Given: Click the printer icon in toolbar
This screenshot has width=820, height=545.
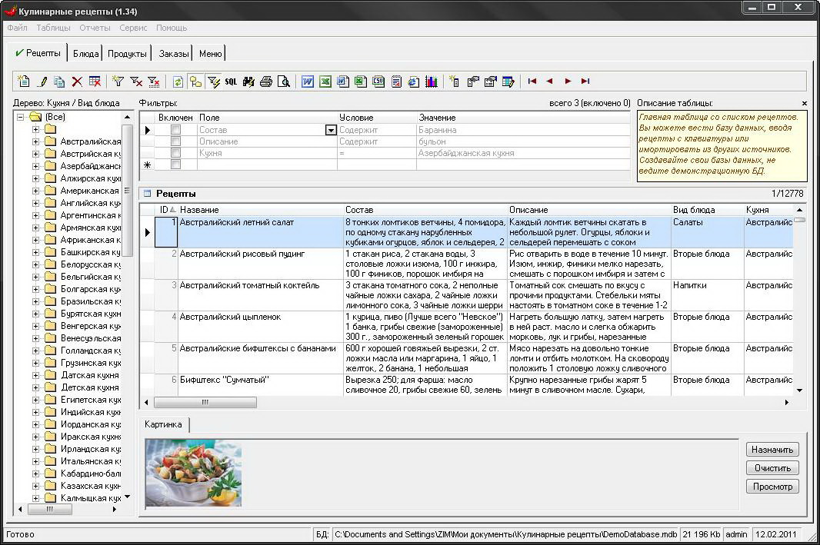Looking at the screenshot, I should pyautogui.click(x=266, y=81).
